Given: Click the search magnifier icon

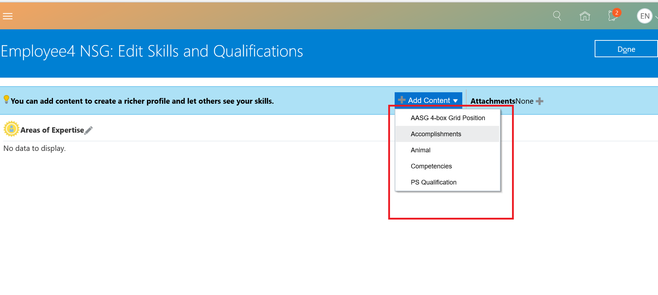Looking at the screenshot, I should click(x=557, y=16).
